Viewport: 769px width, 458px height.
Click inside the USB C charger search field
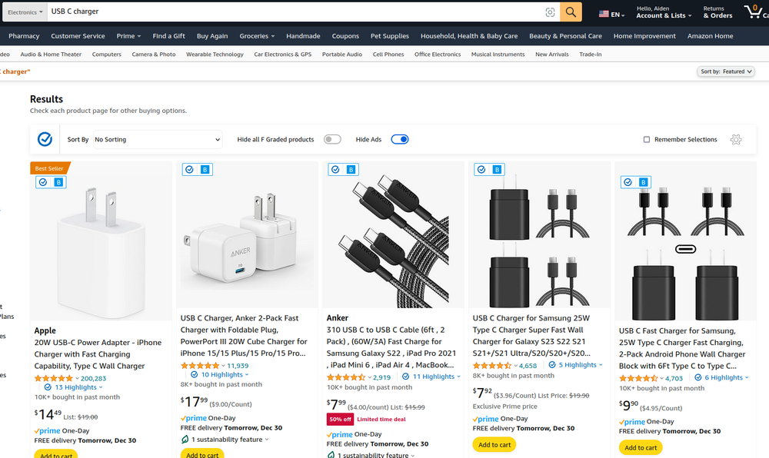tap(231, 12)
